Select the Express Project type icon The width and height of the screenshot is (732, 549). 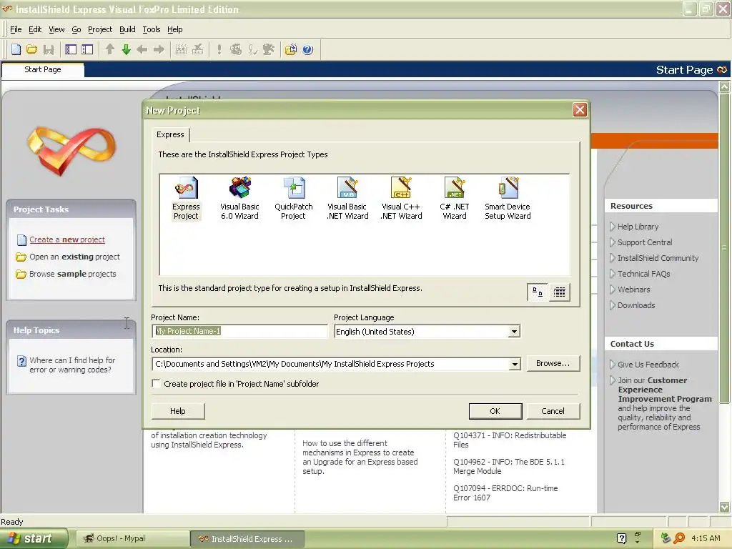[x=186, y=198]
